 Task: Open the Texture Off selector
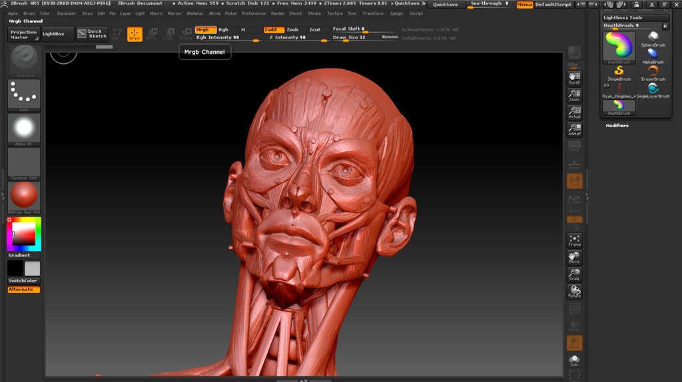[x=24, y=164]
